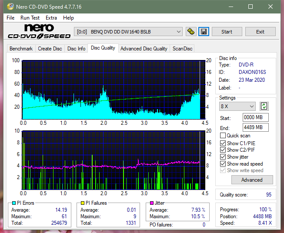Switch to Advanced Disc Quality tab
284x233 pixels.
(x=144, y=49)
